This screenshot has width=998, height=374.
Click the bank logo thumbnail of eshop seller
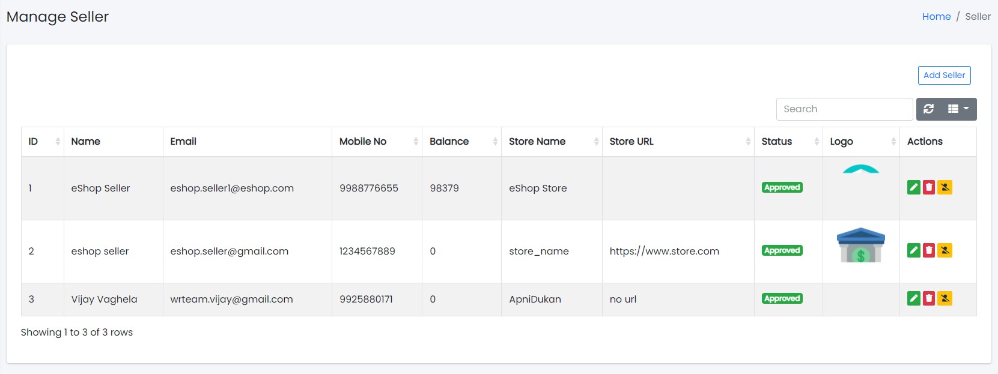(x=860, y=246)
